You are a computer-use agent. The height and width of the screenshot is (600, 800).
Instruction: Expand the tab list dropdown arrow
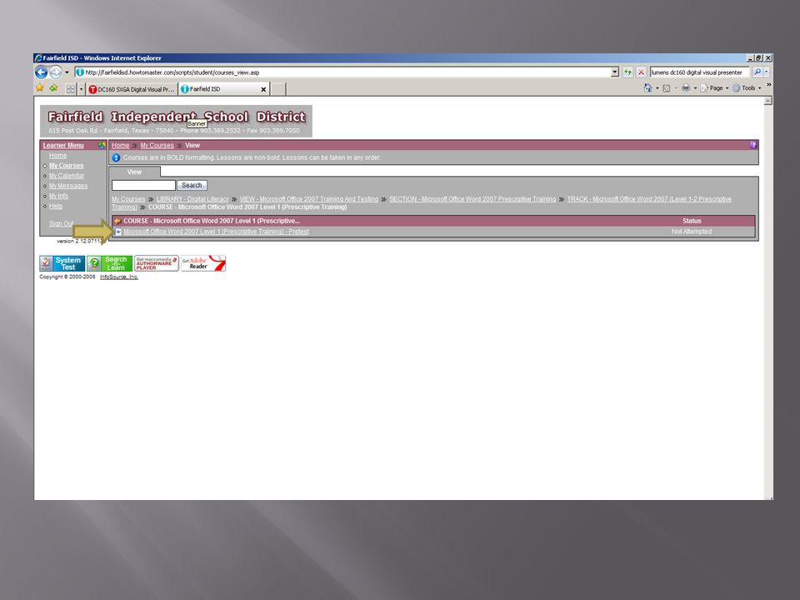coord(81,89)
